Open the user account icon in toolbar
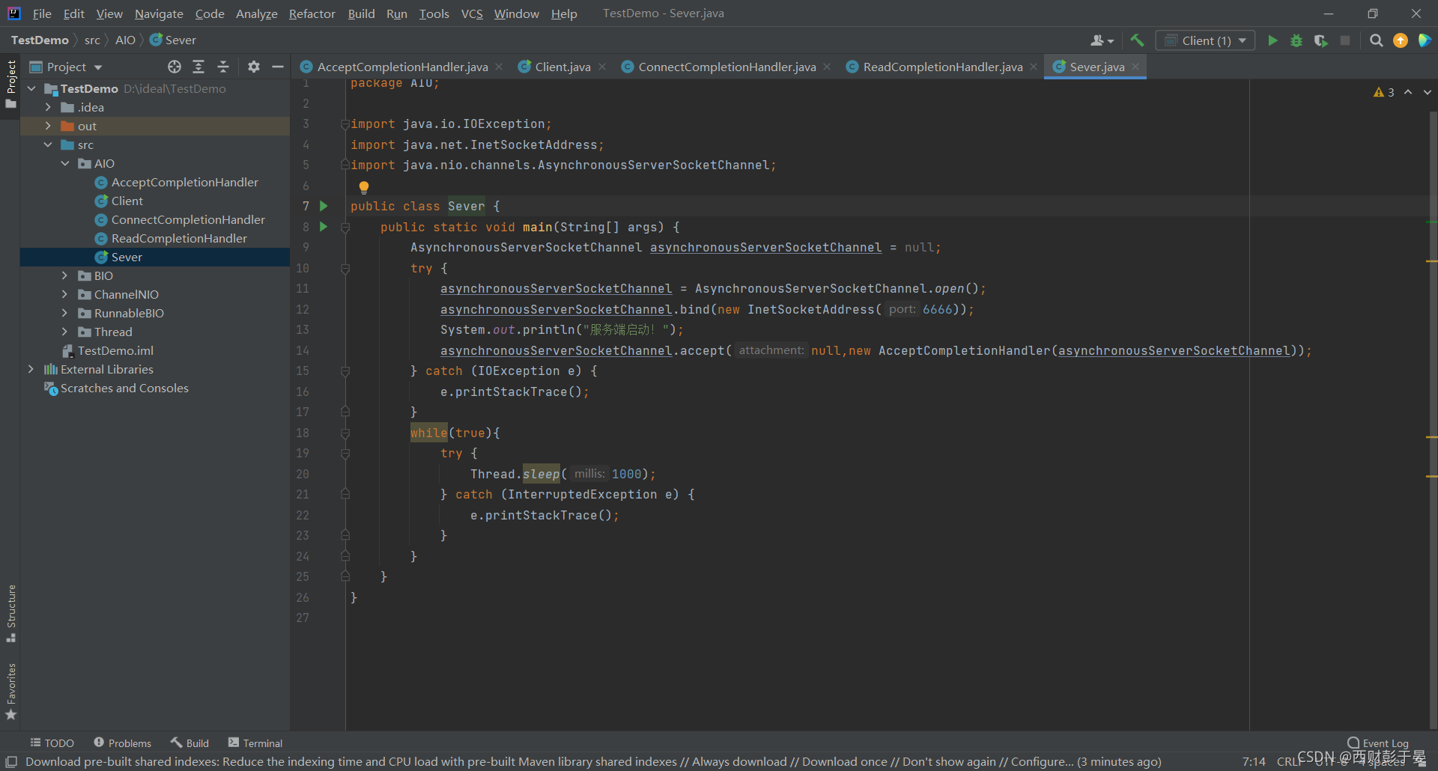1438x771 pixels. (x=1102, y=40)
